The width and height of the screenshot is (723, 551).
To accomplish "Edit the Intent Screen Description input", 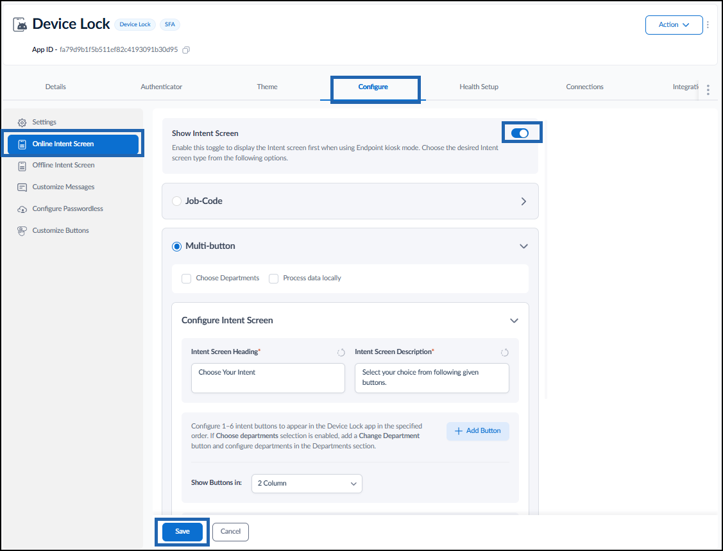I will 432,378.
